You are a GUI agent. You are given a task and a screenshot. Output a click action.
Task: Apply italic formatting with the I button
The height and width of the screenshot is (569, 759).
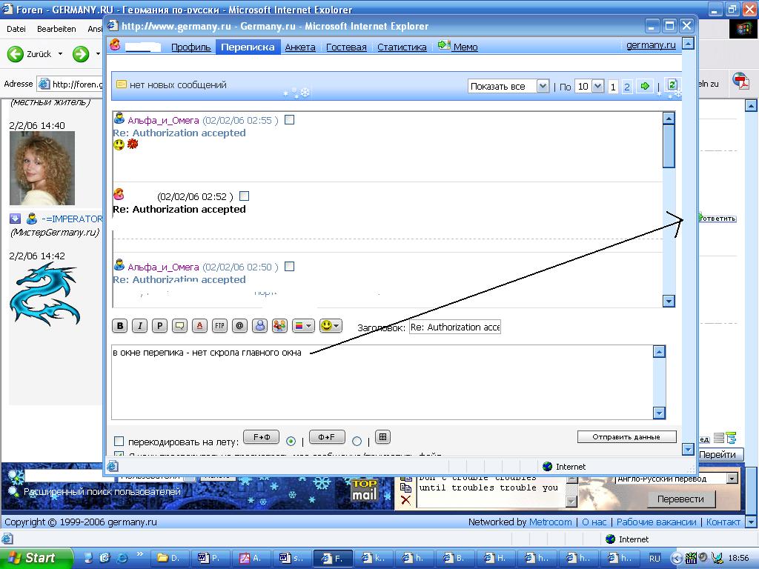[140, 326]
